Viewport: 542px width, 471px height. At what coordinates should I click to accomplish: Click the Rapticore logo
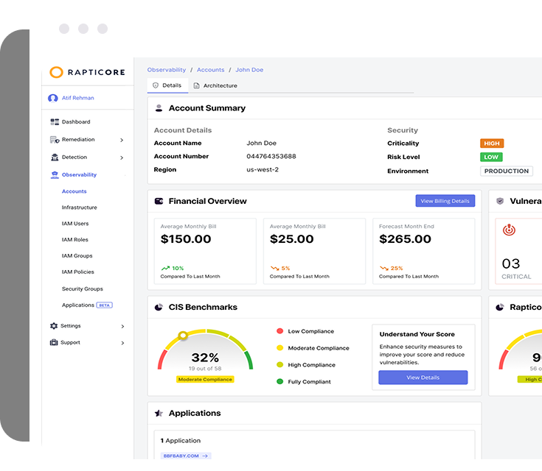tap(87, 72)
